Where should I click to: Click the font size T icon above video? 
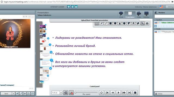pos(29,17)
